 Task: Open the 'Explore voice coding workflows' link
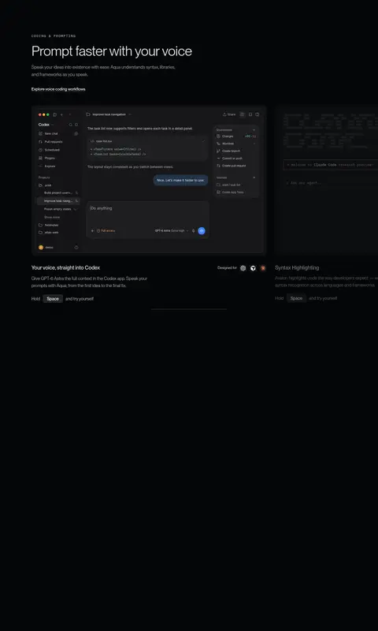(x=58, y=89)
